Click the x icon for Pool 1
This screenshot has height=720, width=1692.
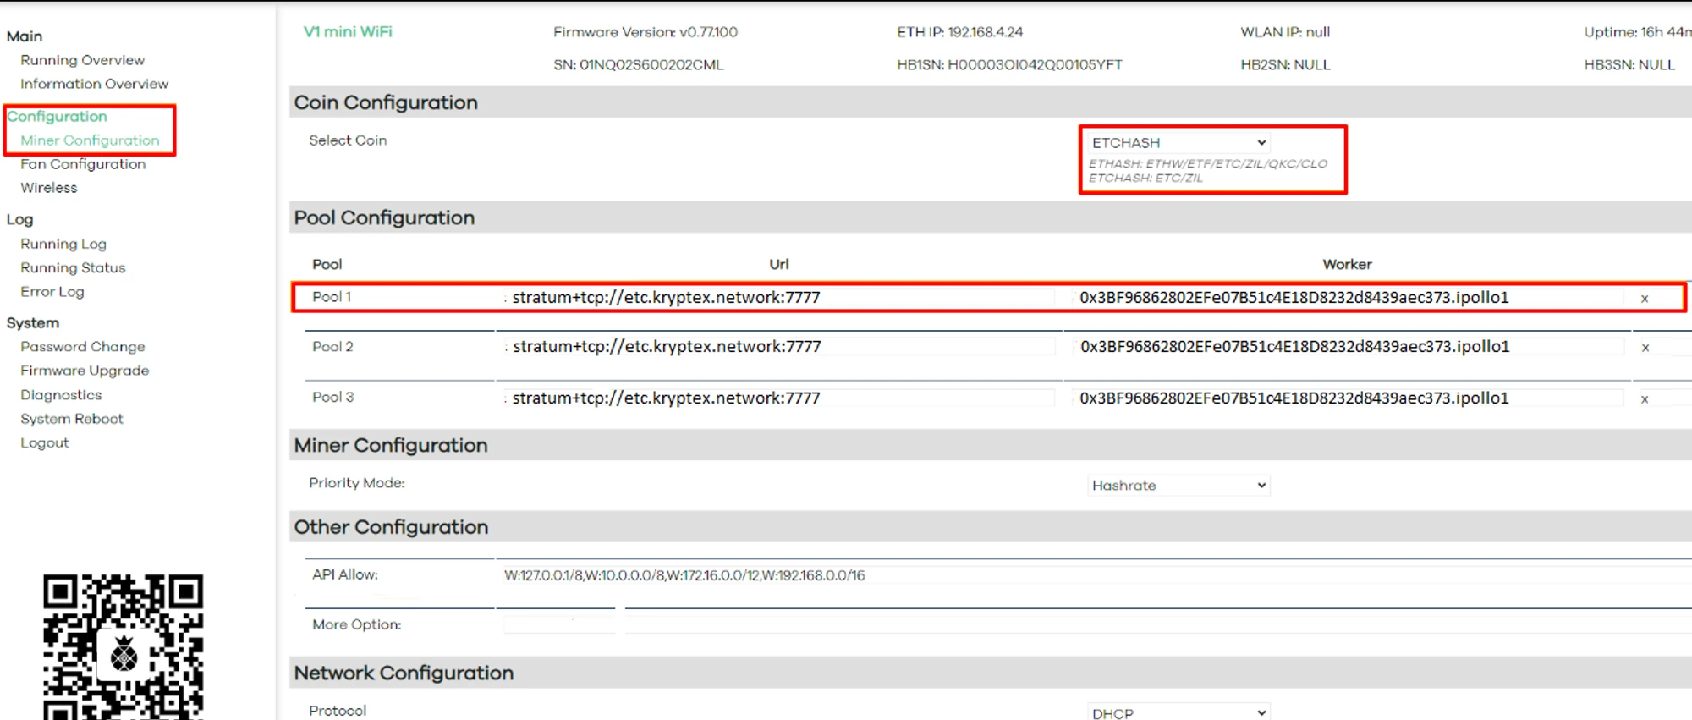1644,299
